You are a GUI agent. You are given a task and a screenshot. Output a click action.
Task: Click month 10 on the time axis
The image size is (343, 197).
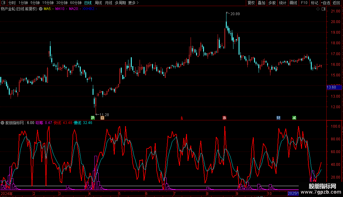click(270, 193)
